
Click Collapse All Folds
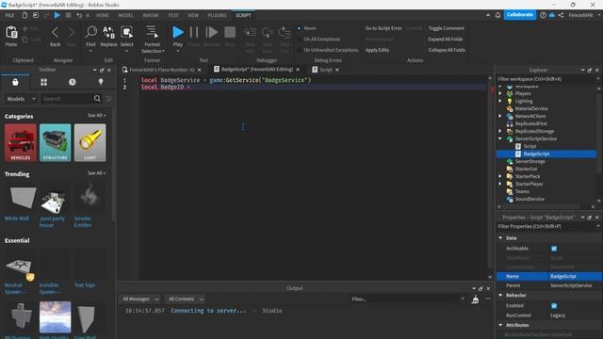point(447,50)
